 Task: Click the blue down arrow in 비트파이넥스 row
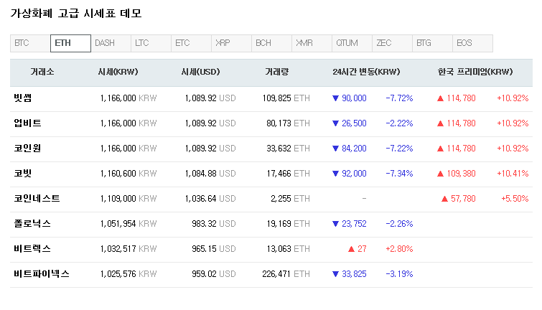(335, 274)
